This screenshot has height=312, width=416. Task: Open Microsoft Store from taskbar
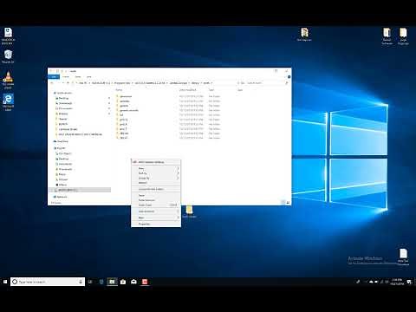[x=123, y=282]
